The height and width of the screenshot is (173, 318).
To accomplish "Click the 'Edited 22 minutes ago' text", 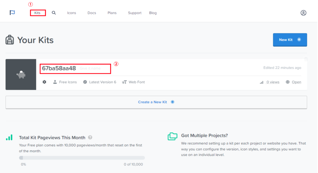I will point(282,68).
